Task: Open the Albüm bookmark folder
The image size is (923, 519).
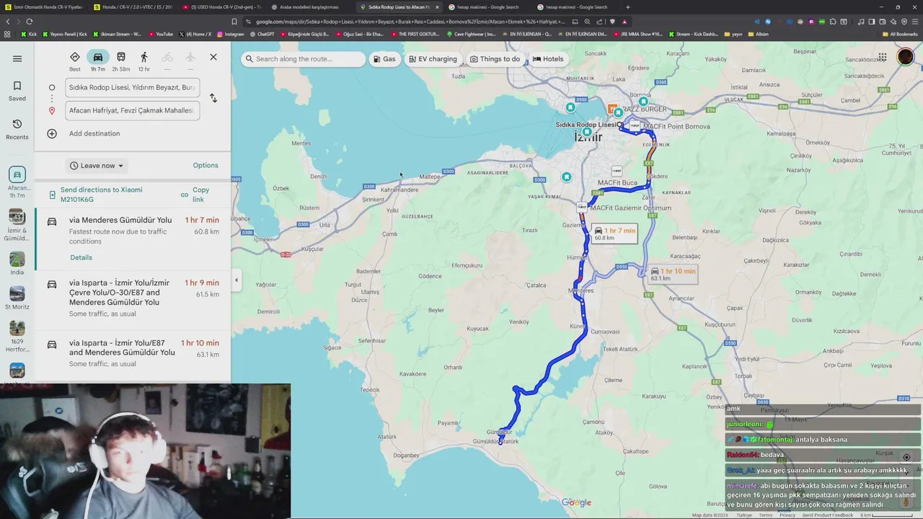Action: [758, 34]
